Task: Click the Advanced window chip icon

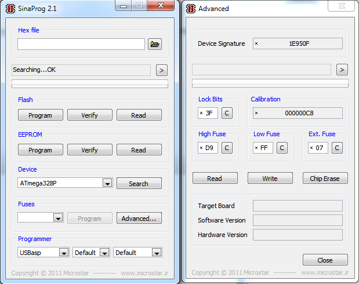Action: [x=190, y=8]
